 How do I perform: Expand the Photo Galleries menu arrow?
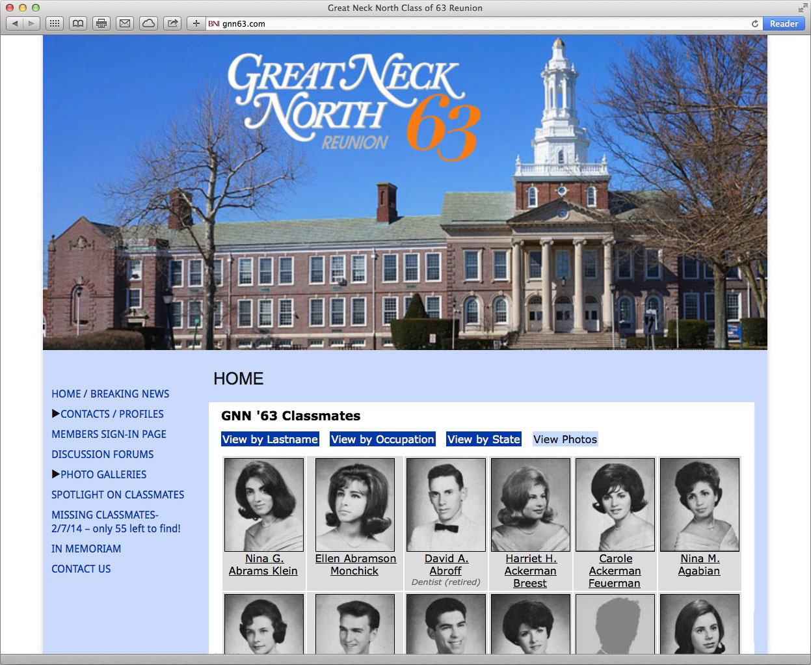click(x=56, y=474)
